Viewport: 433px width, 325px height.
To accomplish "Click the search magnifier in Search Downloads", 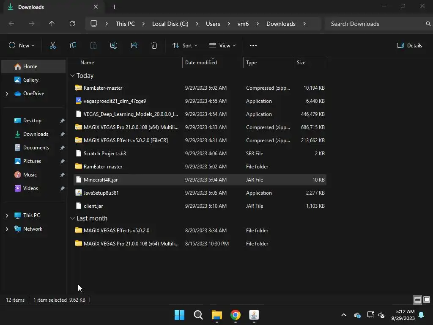I will coord(428,24).
